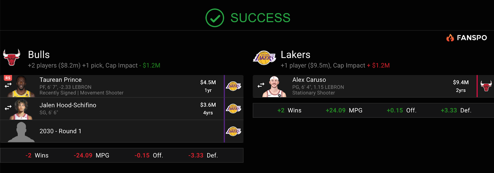Click the Taurean Prince name link
Screen dimensions: 494x173
coord(61,80)
